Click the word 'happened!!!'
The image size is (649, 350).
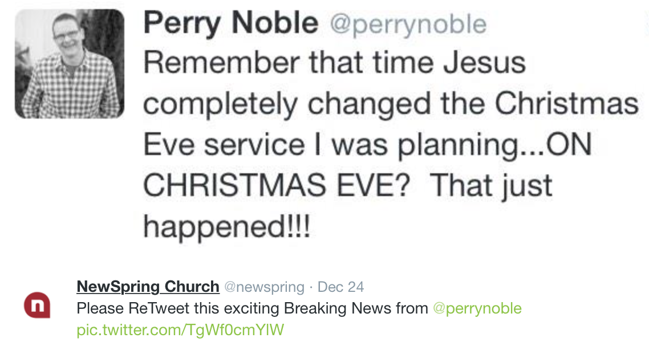pos(226,227)
